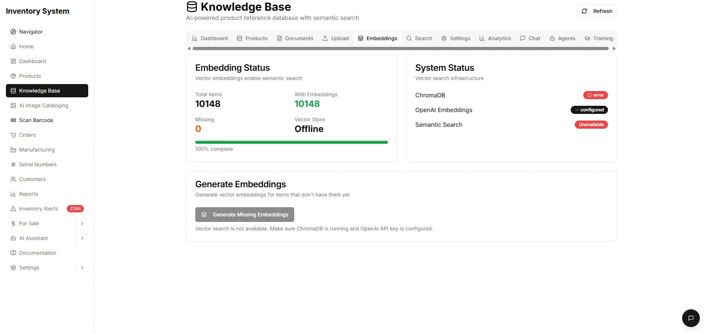The width and height of the screenshot is (708, 334).
Task: Click the OpenAI Embeddings configured badge
Action: coord(589,110)
